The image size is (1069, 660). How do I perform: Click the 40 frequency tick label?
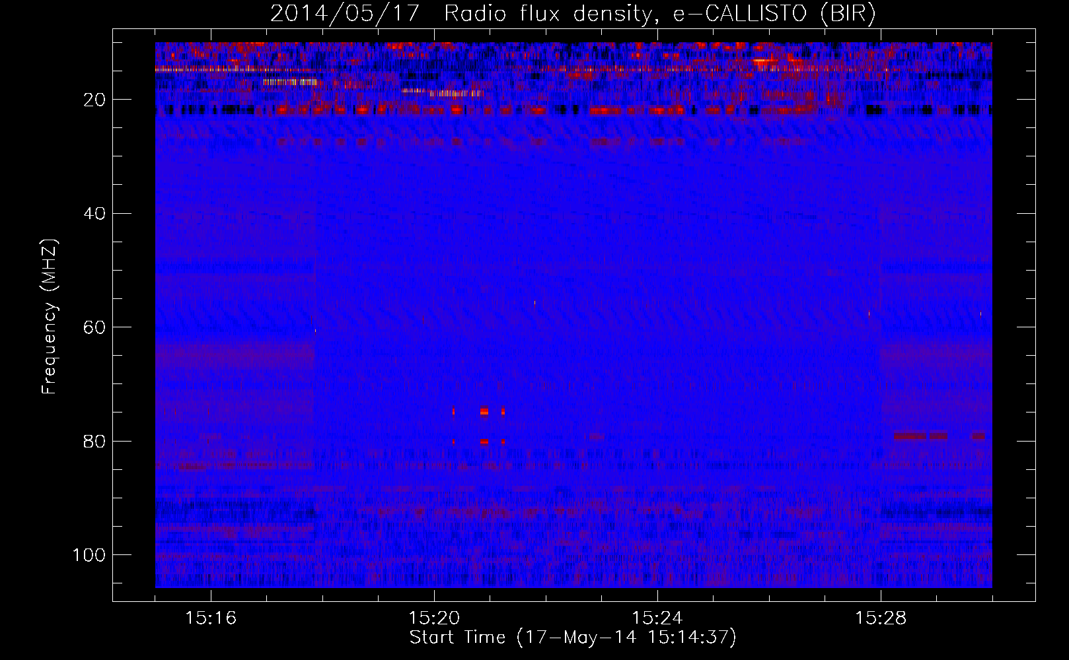pyautogui.click(x=94, y=214)
